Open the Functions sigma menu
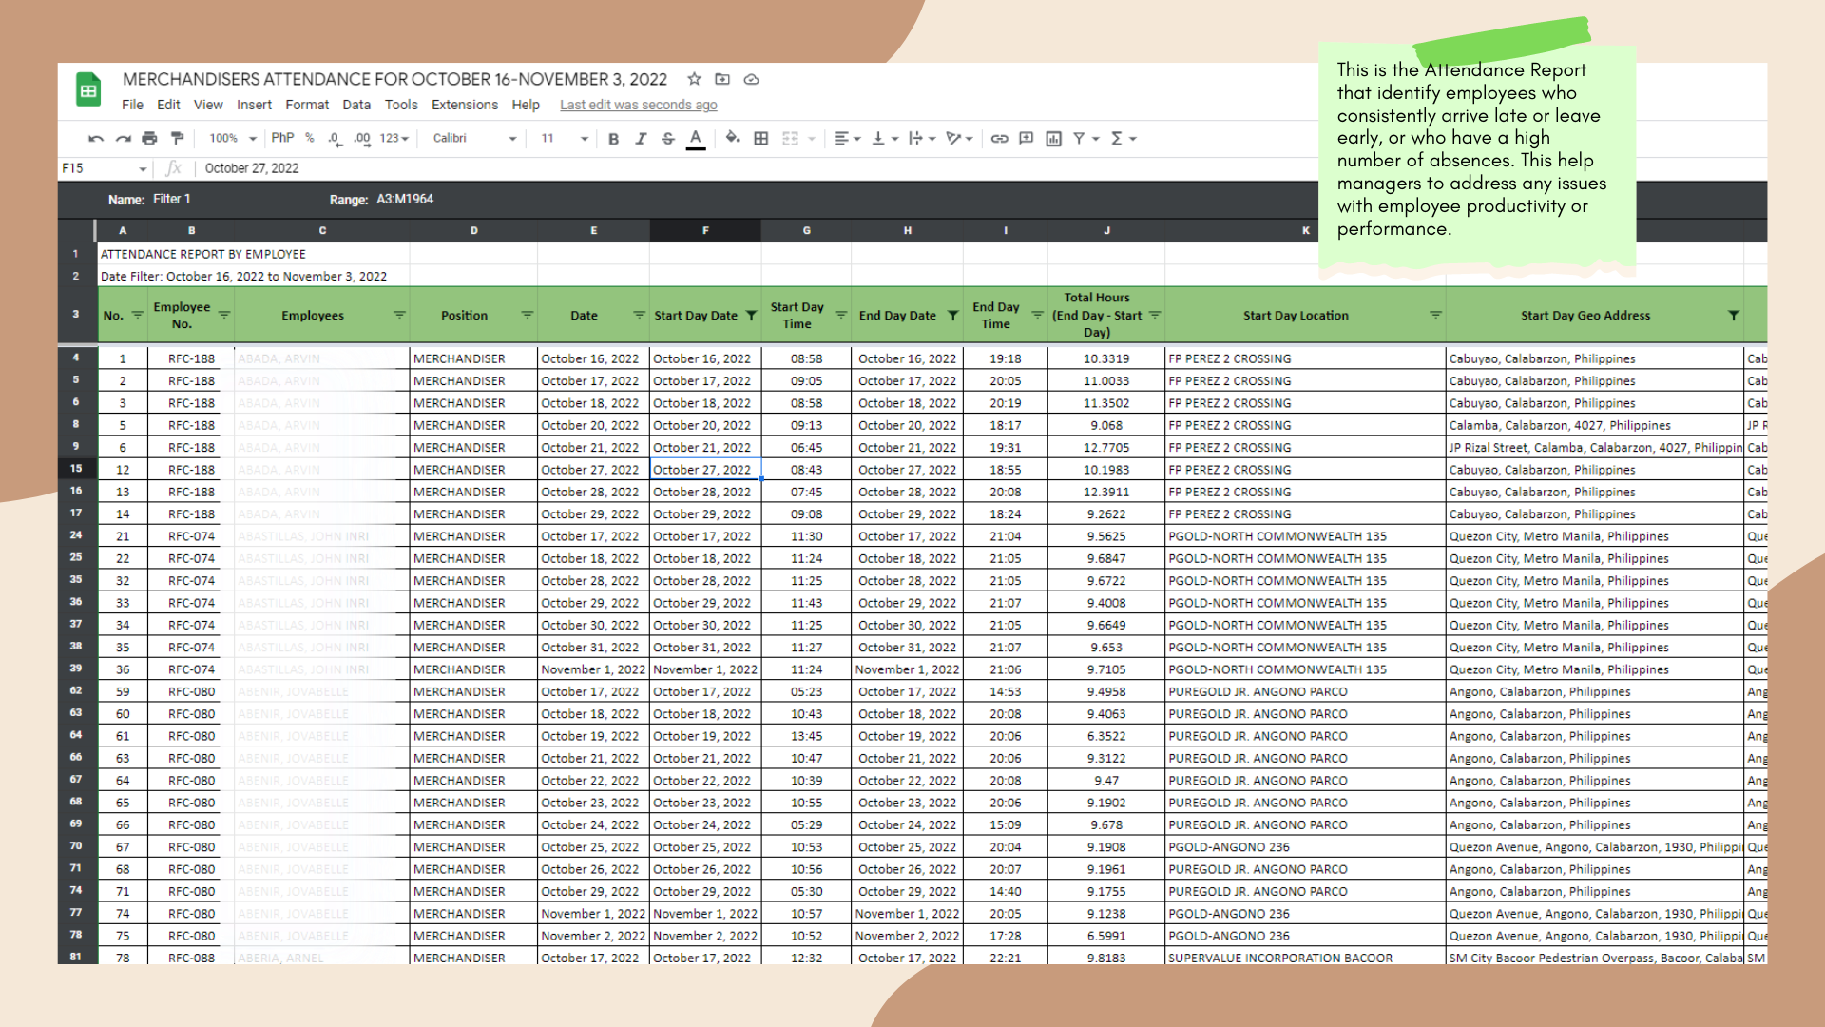 (x=1123, y=139)
